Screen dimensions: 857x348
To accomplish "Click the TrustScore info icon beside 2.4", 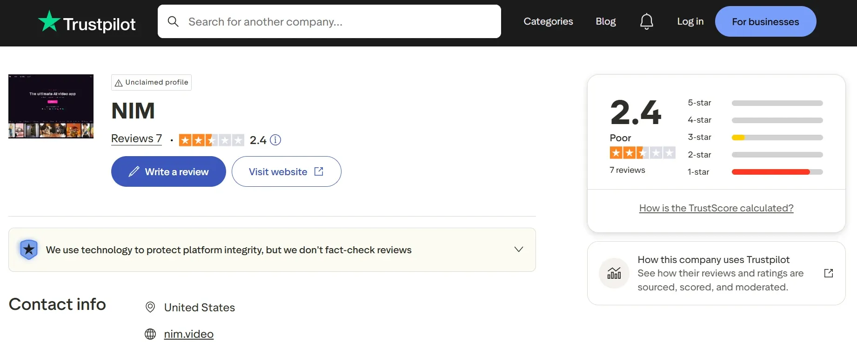I will pyautogui.click(x=275, y=140).
